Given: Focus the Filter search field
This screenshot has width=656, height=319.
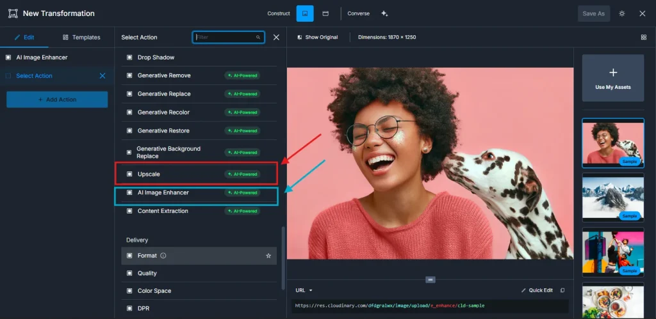Looking at the screenshot, I should click(x=229, y=37).
